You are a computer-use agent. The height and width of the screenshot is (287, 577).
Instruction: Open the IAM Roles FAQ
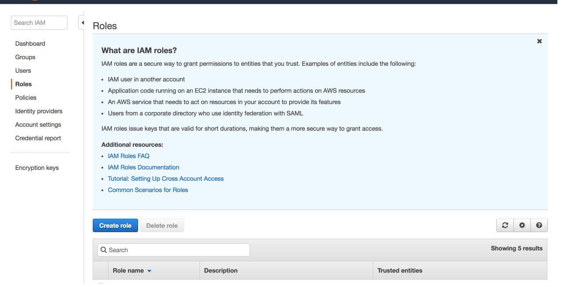pos(128,155)
